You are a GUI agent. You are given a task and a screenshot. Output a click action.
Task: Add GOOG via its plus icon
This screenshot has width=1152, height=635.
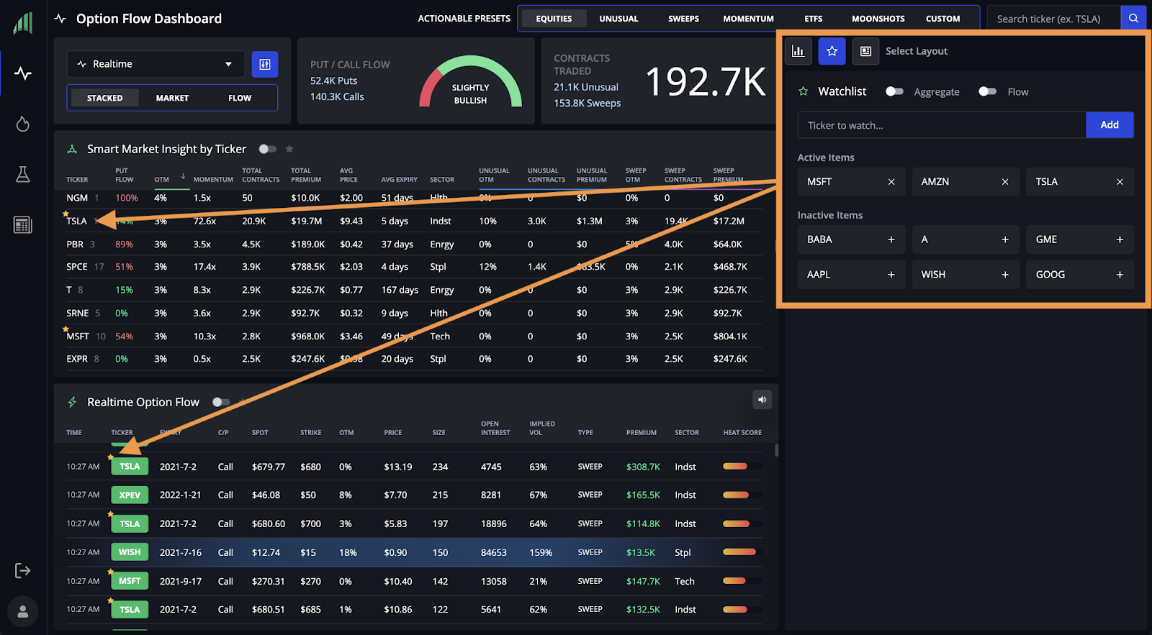[1120, 275]
